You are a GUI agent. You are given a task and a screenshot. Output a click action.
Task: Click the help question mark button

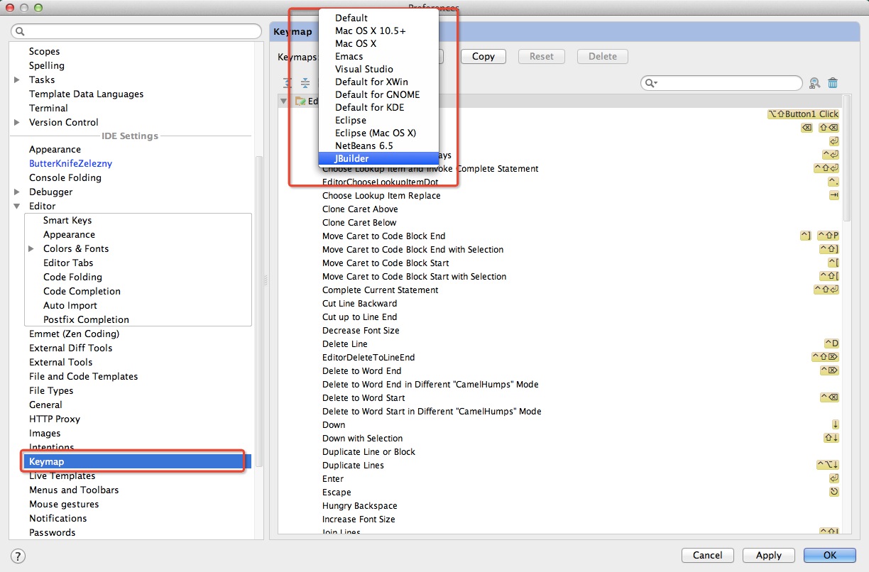[18, 556]
